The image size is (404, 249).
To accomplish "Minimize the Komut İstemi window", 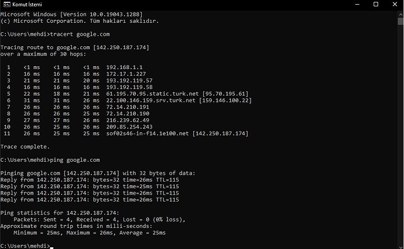I will coord(357,4).
